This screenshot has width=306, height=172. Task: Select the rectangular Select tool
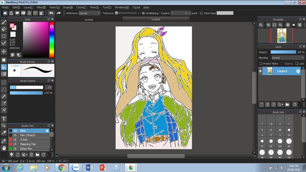pyautogui.click(x=4, y=82)
